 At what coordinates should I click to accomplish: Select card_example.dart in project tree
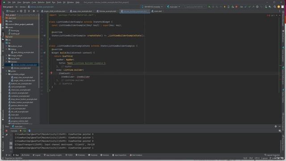coord(18,87)
